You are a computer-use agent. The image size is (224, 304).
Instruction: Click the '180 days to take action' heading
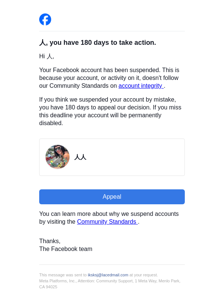97,43
